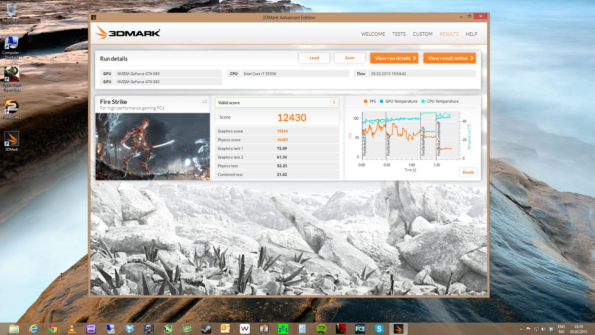Open Spotify from the taskbar
The width and height of the screenshot is (595, 335).
point(322,329)
